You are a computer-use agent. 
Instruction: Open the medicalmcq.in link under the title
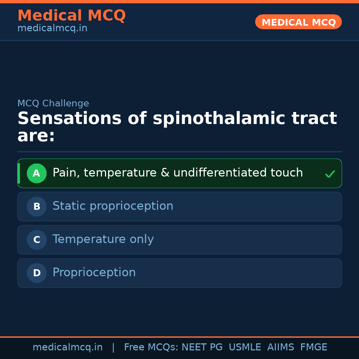point(52,28)
